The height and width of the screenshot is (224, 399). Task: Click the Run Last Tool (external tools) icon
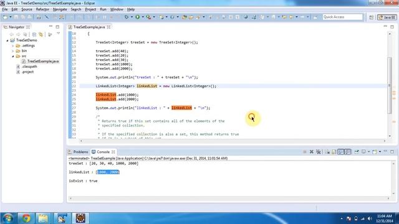tap(148, 17)
